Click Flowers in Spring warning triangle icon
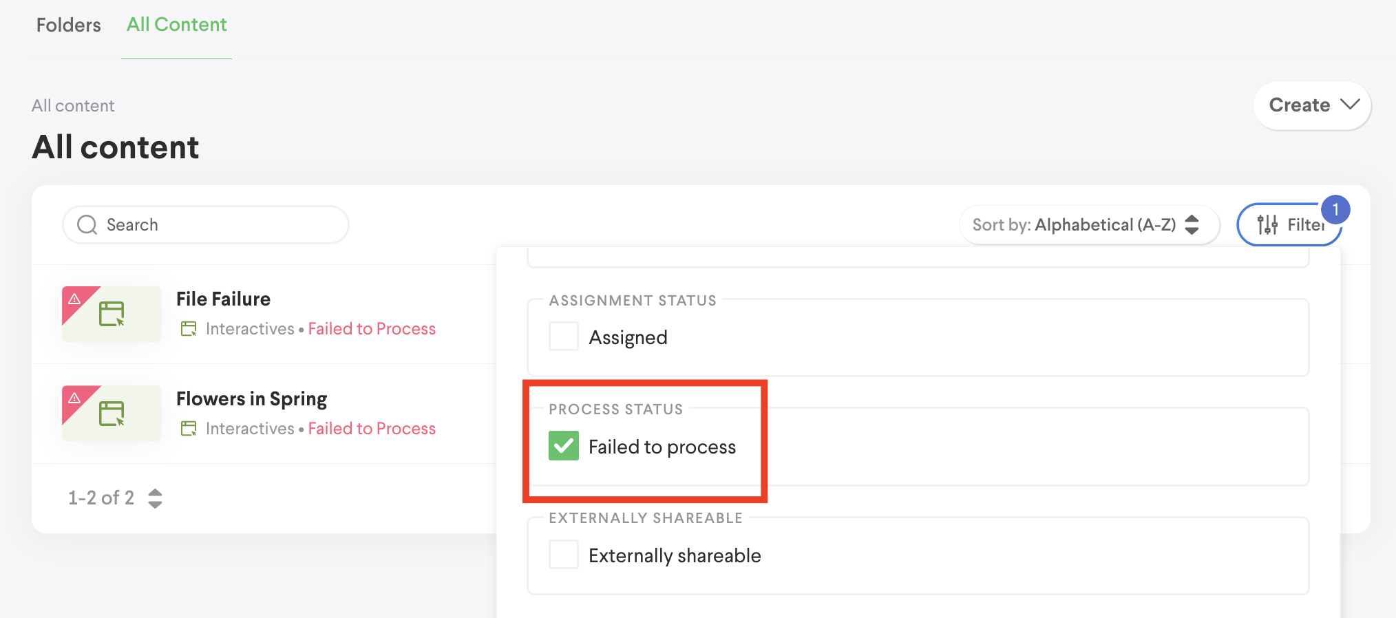This screenshot has height=618, width=1396. point(74,398)
